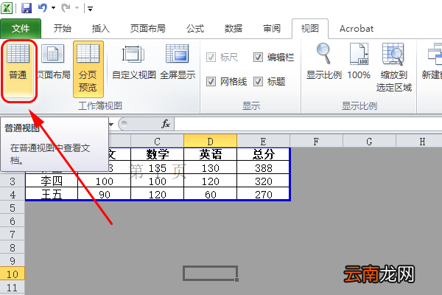Click the cell containing 王五
This screenshot has width=442, height=295.
point(52,195)
